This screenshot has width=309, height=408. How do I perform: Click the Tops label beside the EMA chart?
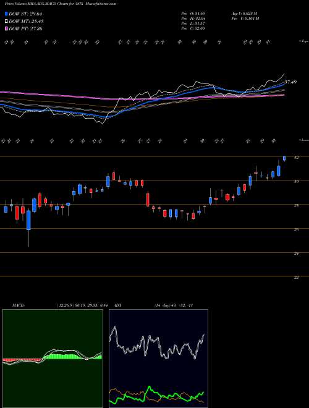click(303, 41)
